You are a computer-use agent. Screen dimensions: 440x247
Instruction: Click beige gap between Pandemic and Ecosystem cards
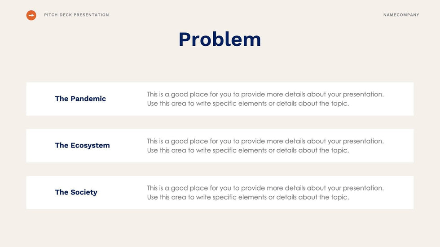[220, 122]
